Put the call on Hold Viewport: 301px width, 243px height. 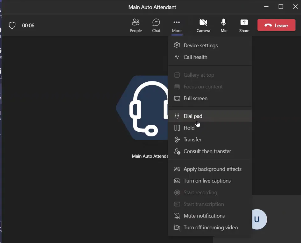pyautogui.click(x=189, y=128)
